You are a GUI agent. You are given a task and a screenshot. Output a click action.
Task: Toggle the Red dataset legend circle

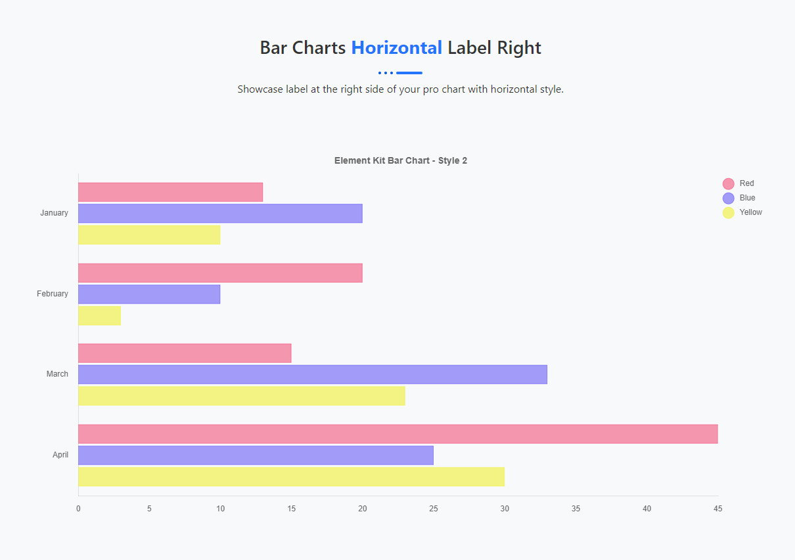(728, 184)
